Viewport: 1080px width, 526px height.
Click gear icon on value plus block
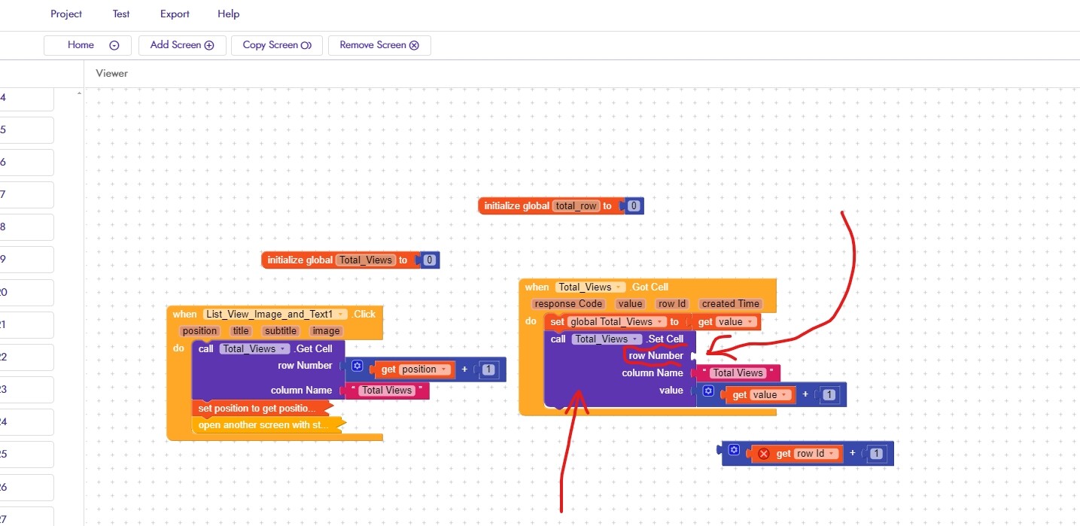click(x=708, y=391)
